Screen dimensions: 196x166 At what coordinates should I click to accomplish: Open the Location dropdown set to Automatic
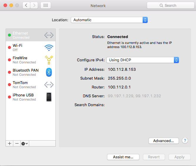pyautogui.click(x=109, y=20)
